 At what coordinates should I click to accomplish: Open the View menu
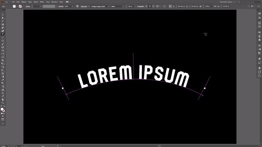tap(48, 2)
